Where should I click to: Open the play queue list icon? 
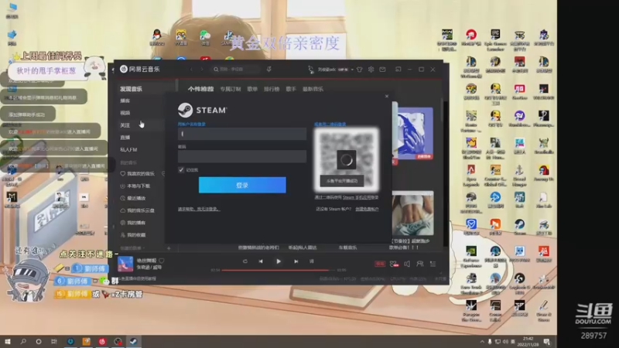[x=433, y=264]
